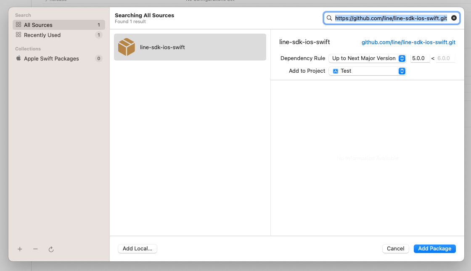
Task: Open the Add to Project dropdown
Action: click(x=368, y=71)
